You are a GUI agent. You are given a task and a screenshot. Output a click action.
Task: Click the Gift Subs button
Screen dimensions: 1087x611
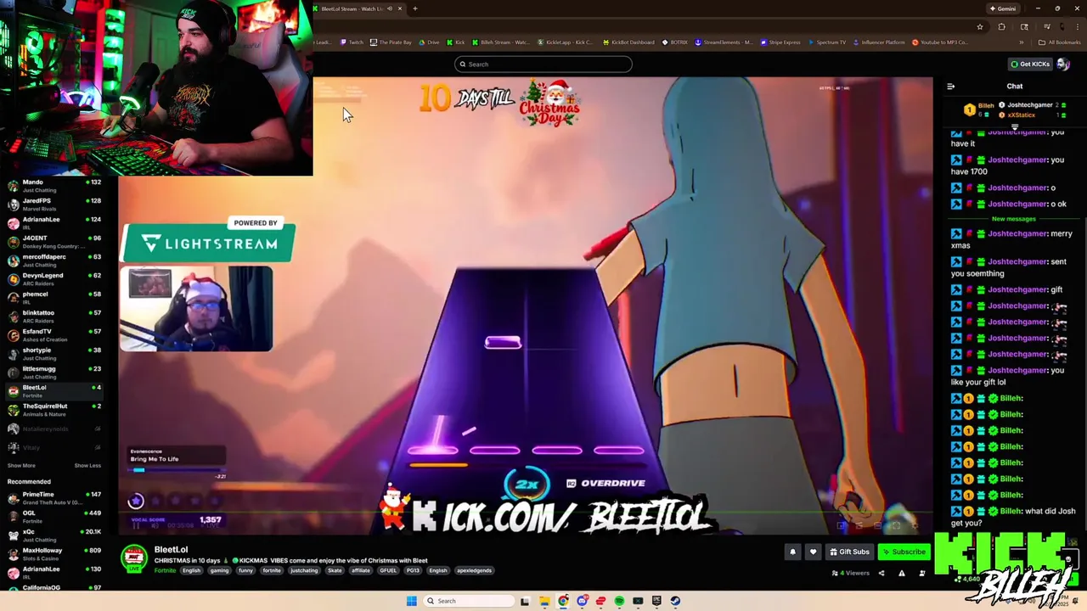pyautogui.click(x=849, y=552)
